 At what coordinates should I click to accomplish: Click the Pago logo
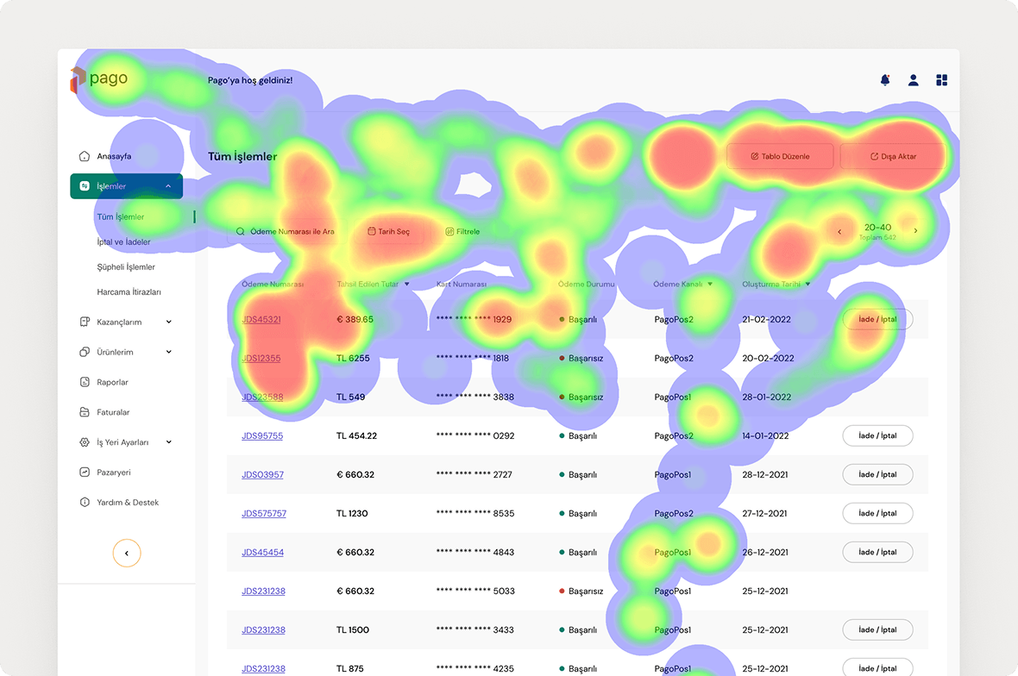click(97, 78)
